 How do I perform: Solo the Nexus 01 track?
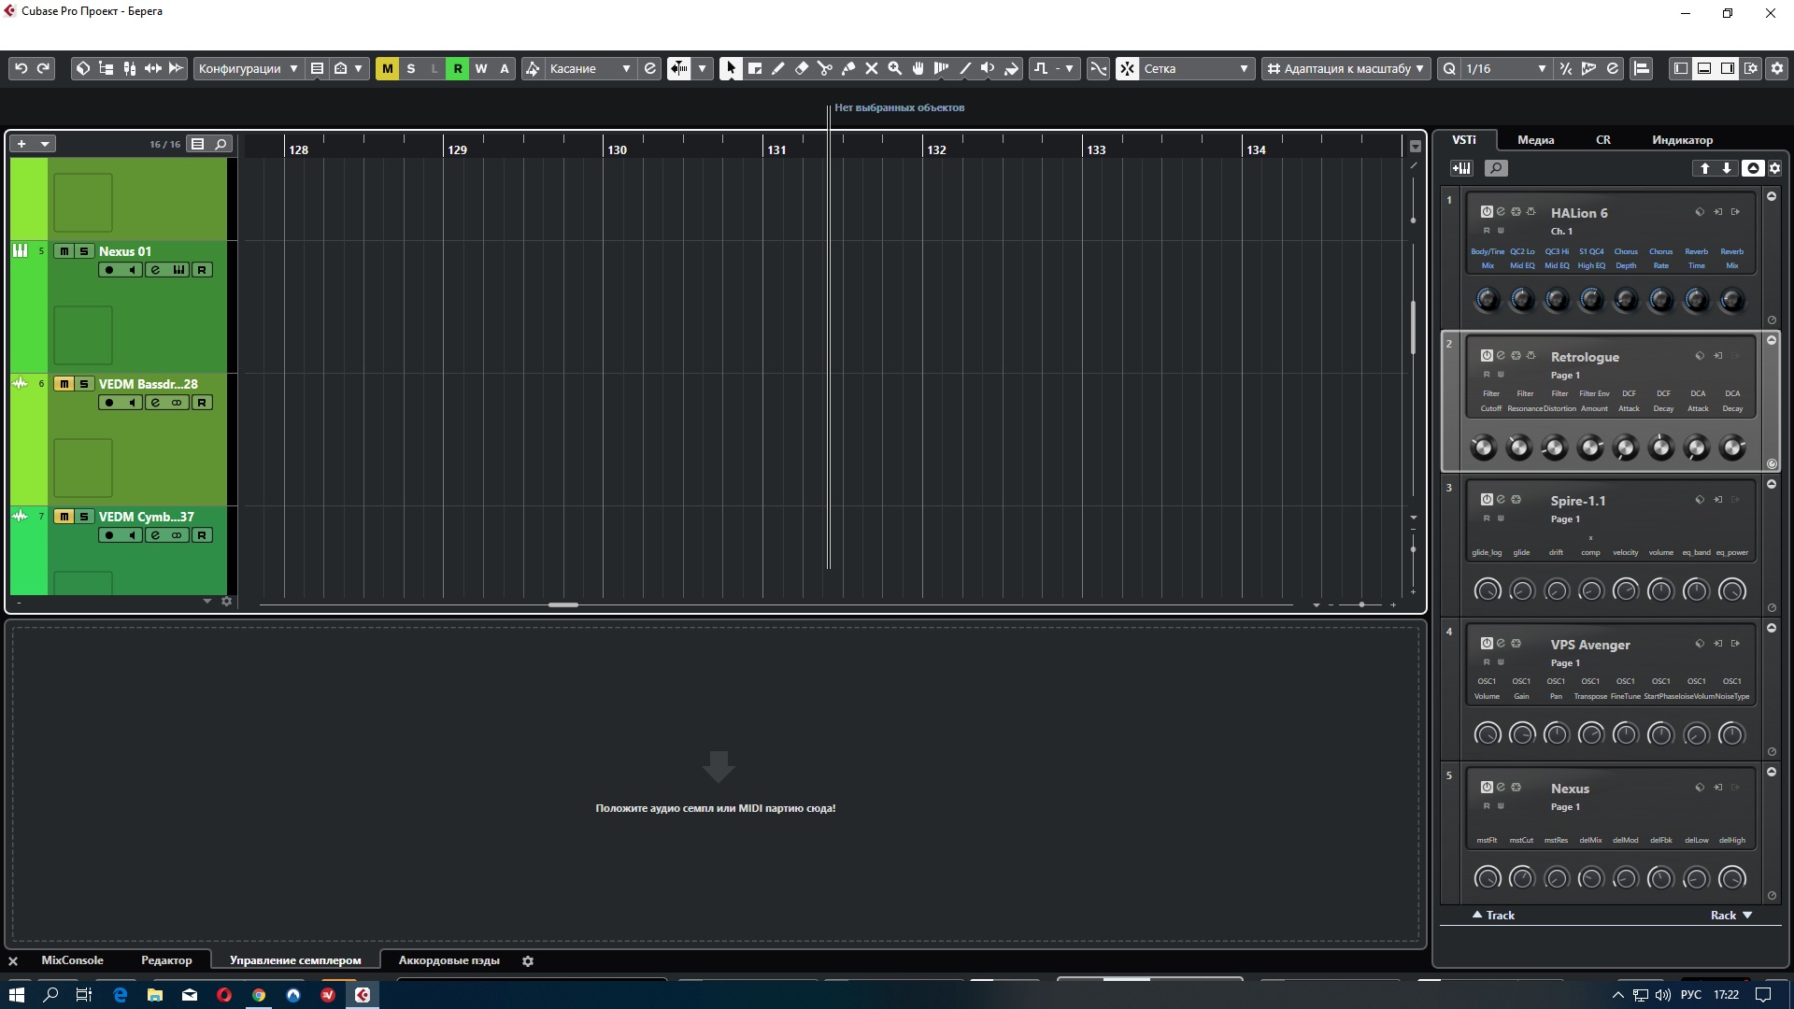(84, 251)
